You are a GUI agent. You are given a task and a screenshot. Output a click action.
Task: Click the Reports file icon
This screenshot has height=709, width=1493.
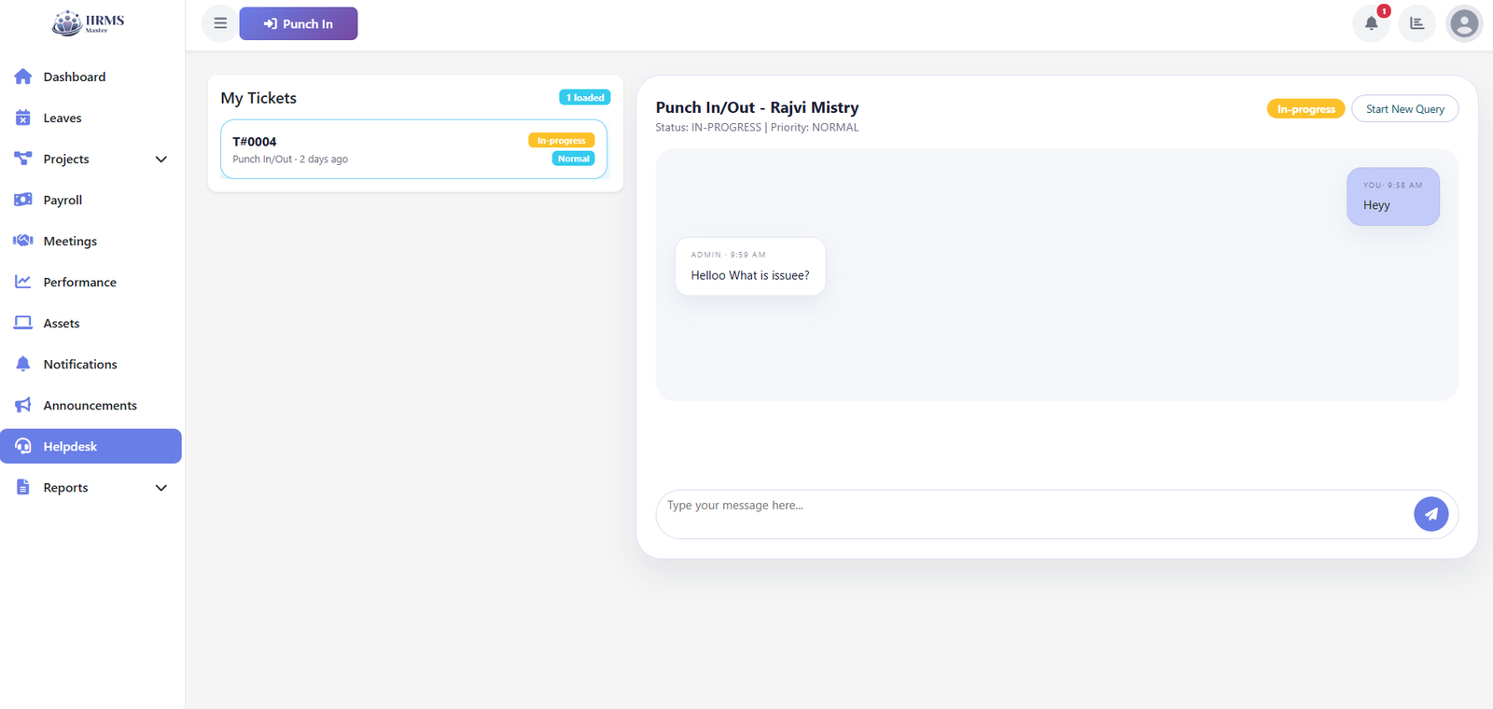point(23,487)
